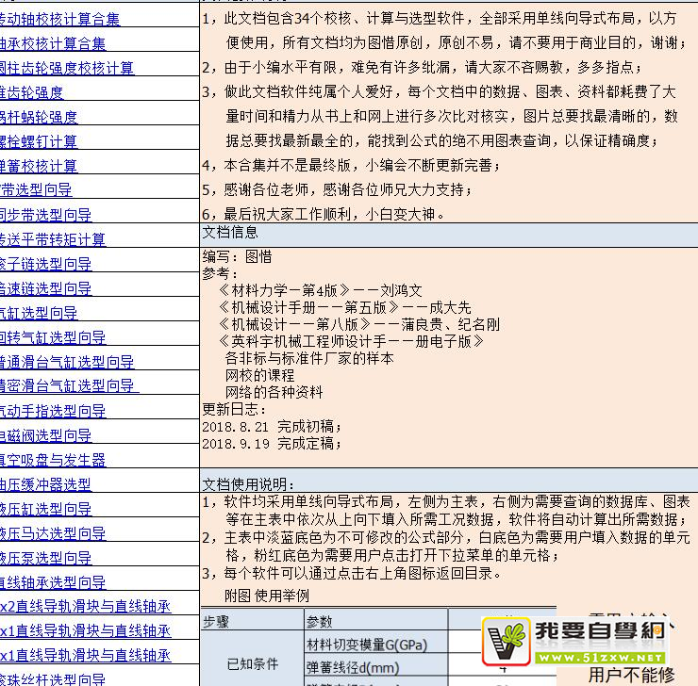Image resolution: width=698 pixels, height=686 pixels.
Task: Jump to 弹簧校核计算 sheet
Action: [38, 166]
